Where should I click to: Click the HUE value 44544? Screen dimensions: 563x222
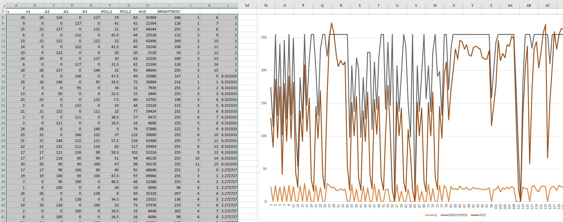point(147,29)
